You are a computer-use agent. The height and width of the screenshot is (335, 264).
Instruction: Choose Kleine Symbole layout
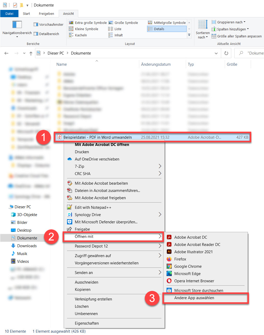(84, 29)
